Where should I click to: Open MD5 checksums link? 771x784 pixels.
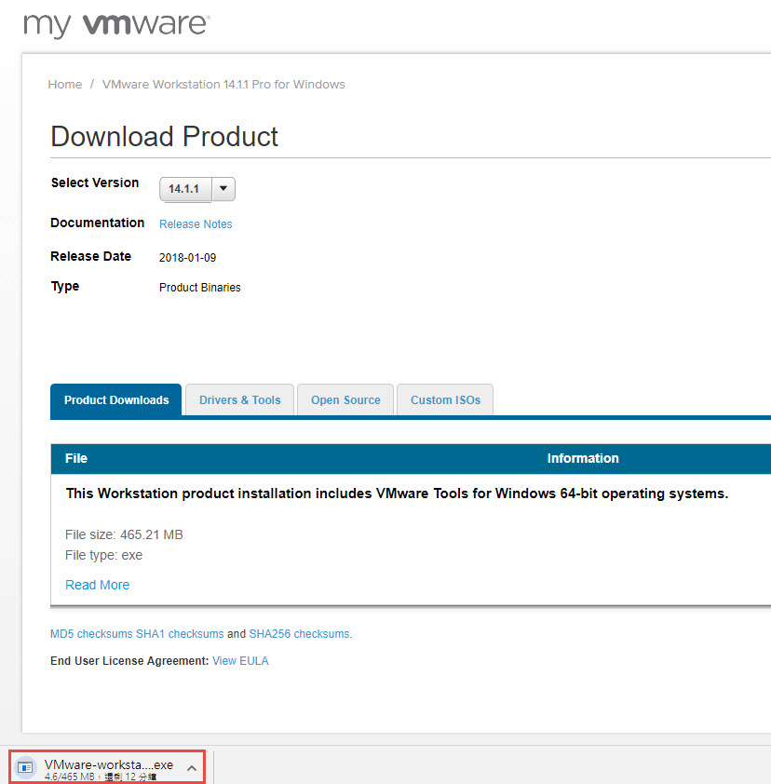[x=91, y=633]
